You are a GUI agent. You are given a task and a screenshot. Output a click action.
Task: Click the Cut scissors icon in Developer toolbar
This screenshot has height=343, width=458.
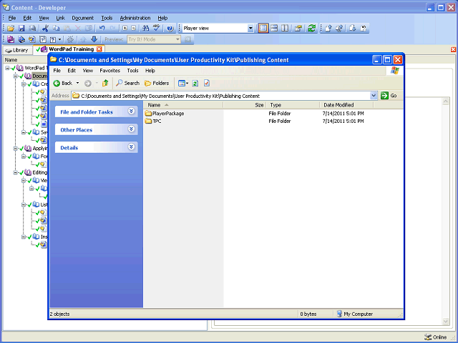(45, 29)
